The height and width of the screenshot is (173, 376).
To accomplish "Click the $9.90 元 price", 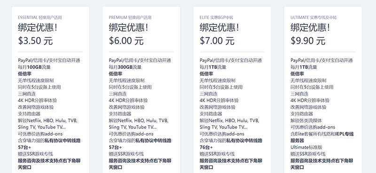I will tap(308, 41).
